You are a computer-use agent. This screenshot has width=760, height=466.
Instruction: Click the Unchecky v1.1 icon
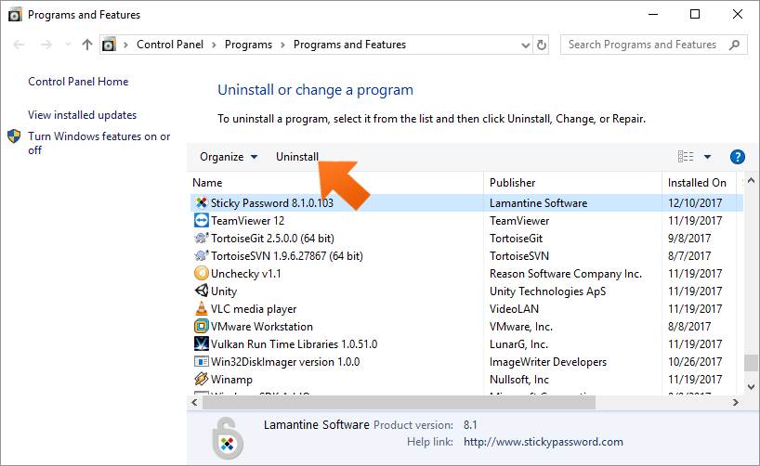click(x=201, y=273)
